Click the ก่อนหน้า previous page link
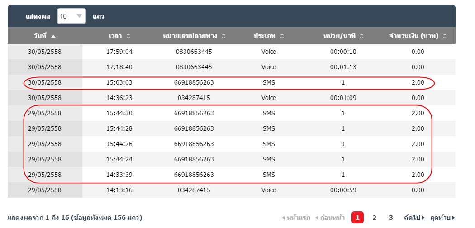This screenshot has width=475, height=228. click(330, 218)
